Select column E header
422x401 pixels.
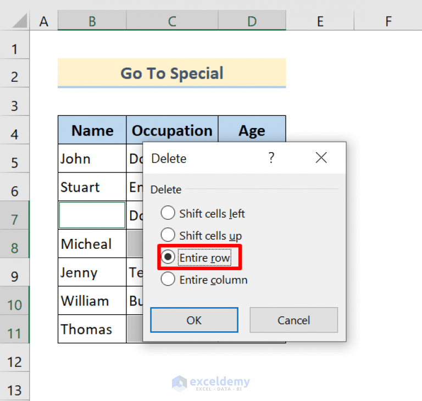(x=320, y=21)
